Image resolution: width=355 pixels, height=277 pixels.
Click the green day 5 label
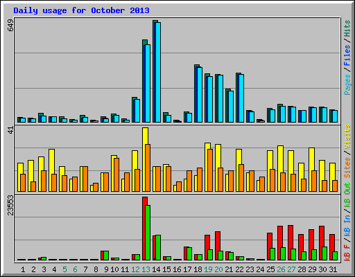64,269
